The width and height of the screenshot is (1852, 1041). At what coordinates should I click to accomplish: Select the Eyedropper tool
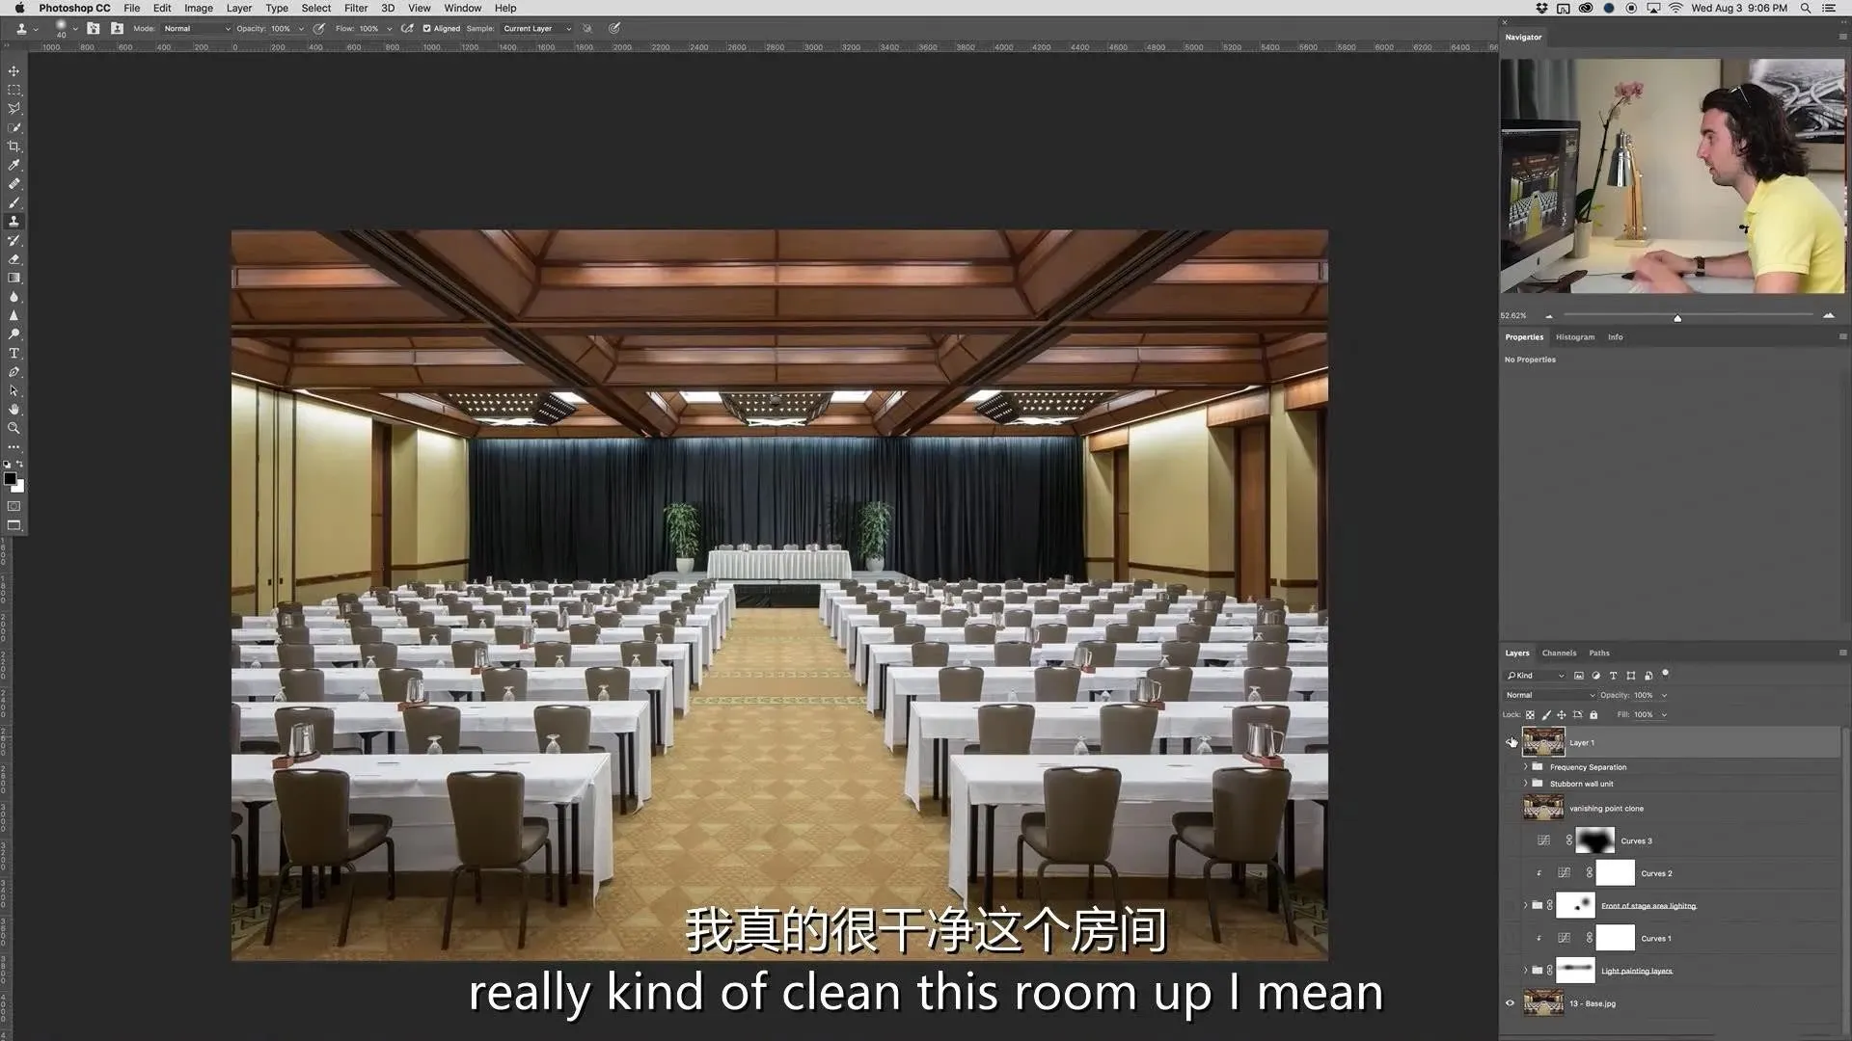pyautogui.click(x=14, y=165)
